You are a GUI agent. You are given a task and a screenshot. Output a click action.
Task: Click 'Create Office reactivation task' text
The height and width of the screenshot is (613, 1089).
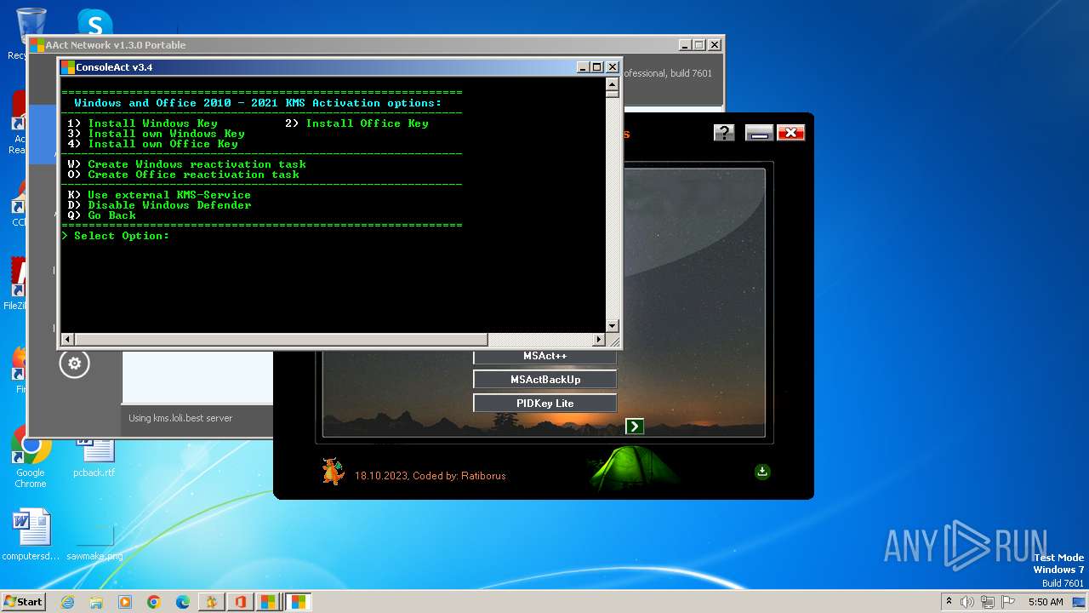(x=193, y=175)
